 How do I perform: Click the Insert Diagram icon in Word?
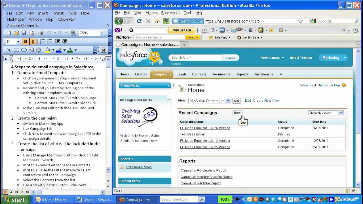tap(39, 50)
